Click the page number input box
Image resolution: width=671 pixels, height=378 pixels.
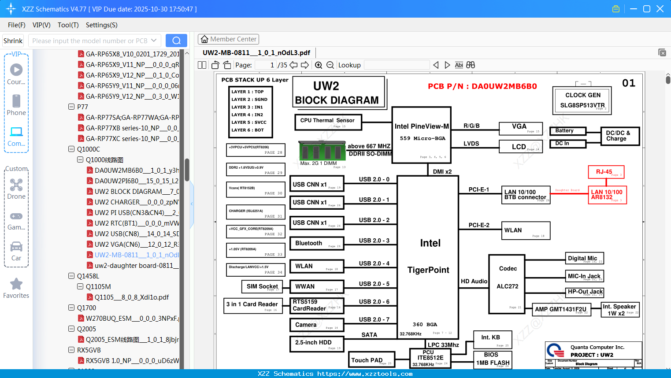[265, 65]
